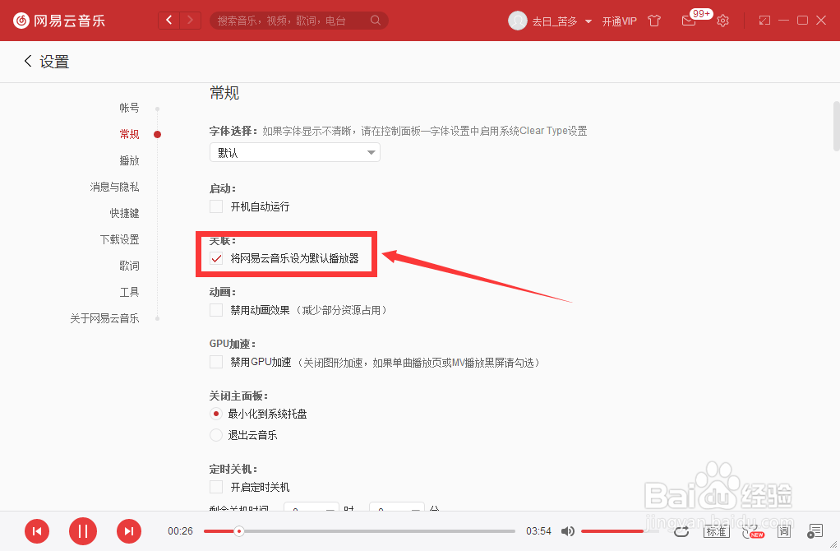Viewport: 840px width, 551px height.
Task: Jump to 帐号 settings section
Action: tap(129, 108)
